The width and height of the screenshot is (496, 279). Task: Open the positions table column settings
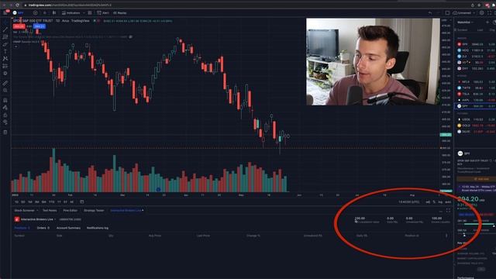(446, 236)
